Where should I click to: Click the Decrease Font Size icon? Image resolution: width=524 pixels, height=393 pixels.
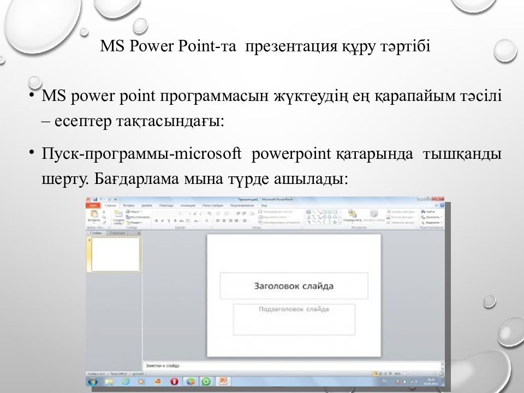(200, 214)
